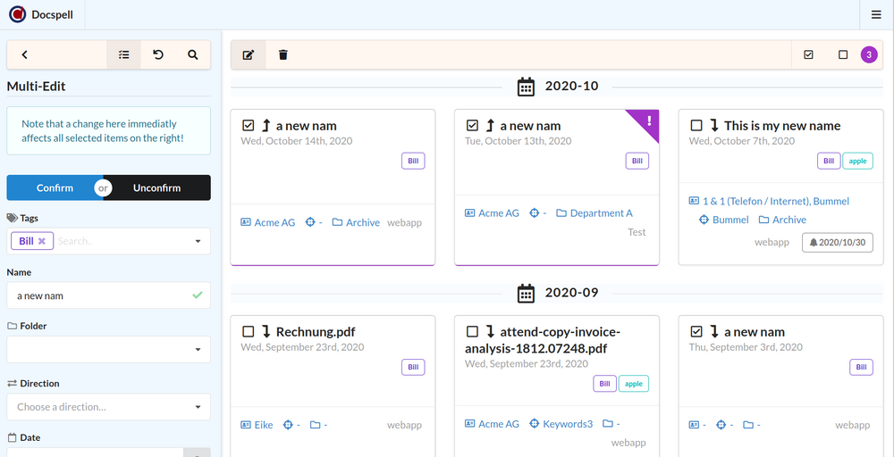Delete selected items via trash icon

click(x=283, y=55)
